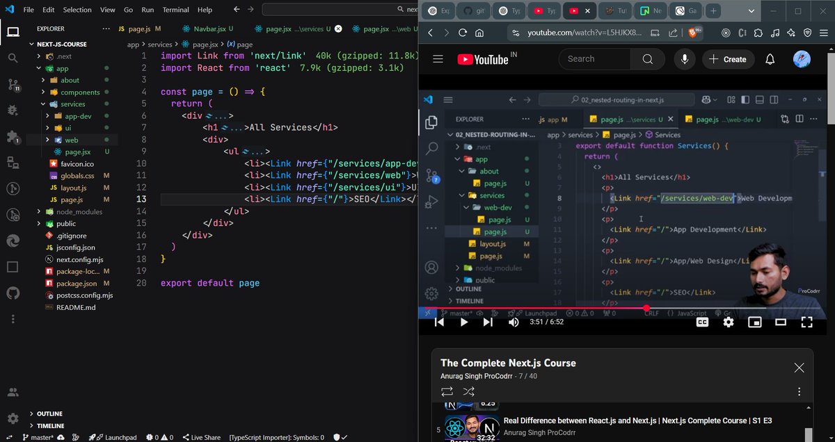Toggle playlist shuffle
Screen dimensions: 835x442
click(x=469, y=392)
